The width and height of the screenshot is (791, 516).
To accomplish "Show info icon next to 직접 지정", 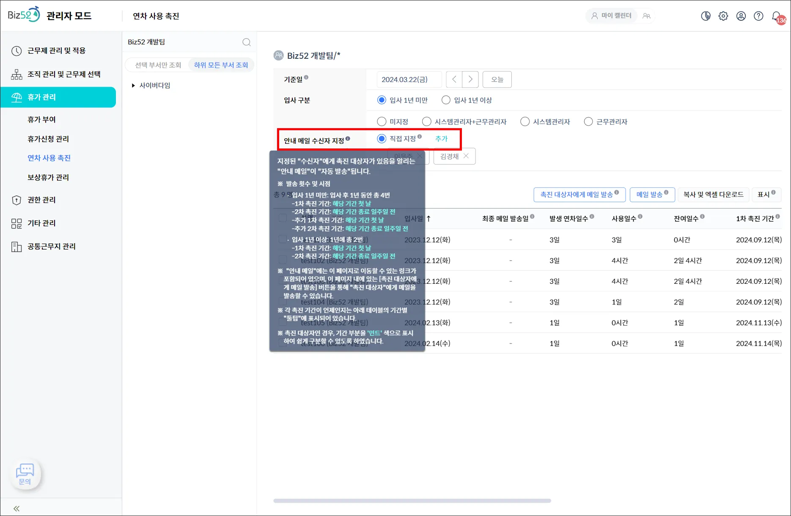I will click(x=420, y=137).
